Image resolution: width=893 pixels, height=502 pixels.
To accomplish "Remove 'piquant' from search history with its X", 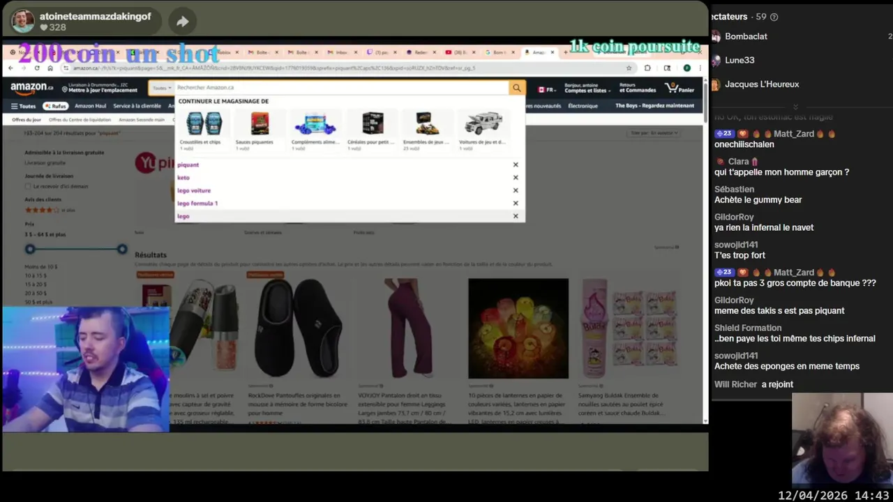I will tap(516, 165).
